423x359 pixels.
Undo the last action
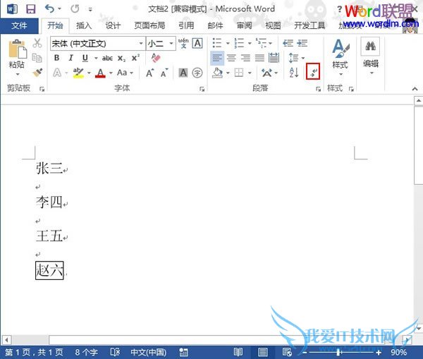49,8
